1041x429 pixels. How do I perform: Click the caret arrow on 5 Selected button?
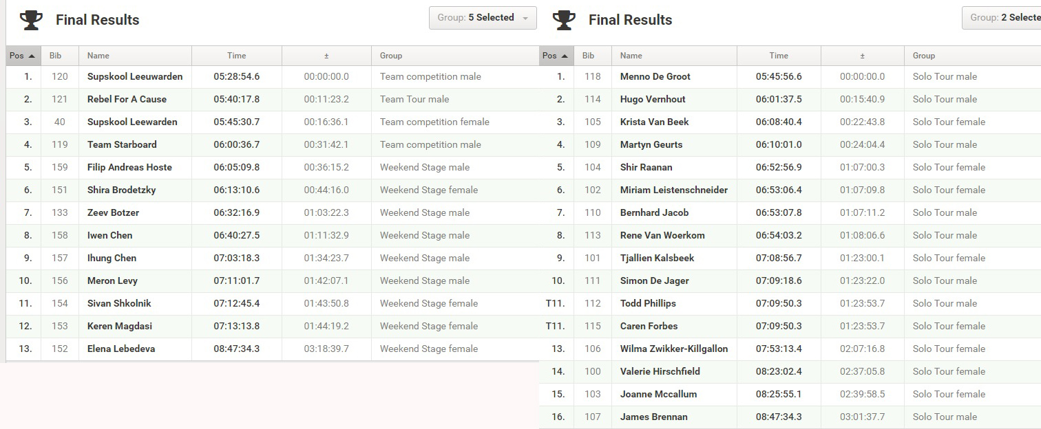525,19
